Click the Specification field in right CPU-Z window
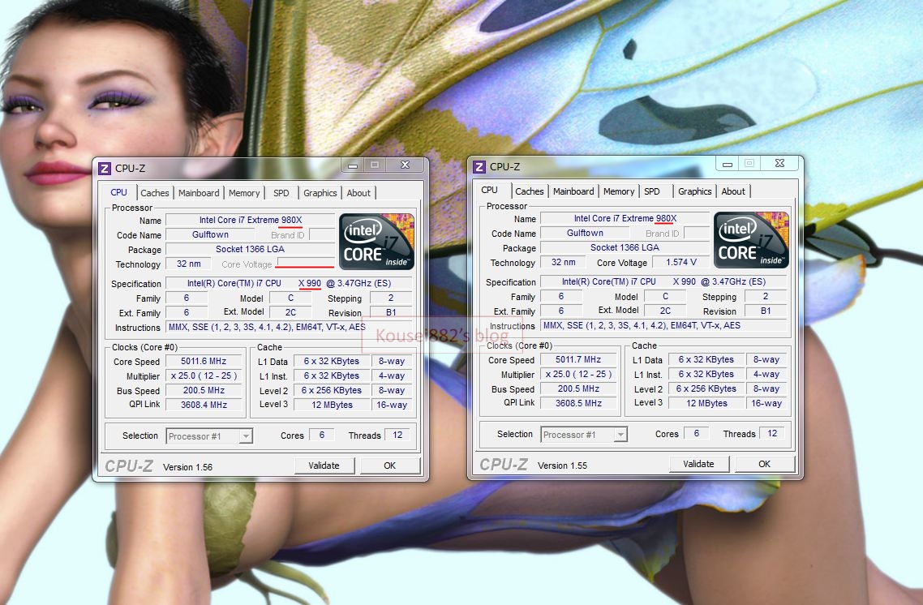923x605 pixels. point(663,281)
